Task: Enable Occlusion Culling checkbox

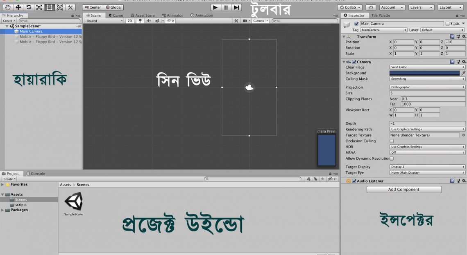Action: (x=392, y=141)
